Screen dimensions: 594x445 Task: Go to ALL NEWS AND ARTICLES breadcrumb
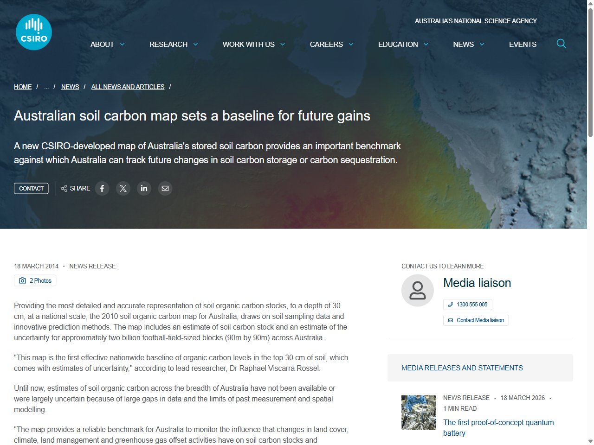[128, 87]
